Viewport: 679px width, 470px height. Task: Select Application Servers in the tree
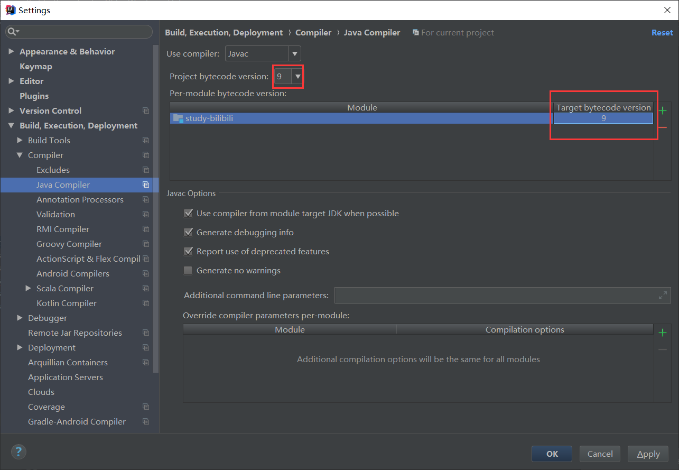coord(66,377)
